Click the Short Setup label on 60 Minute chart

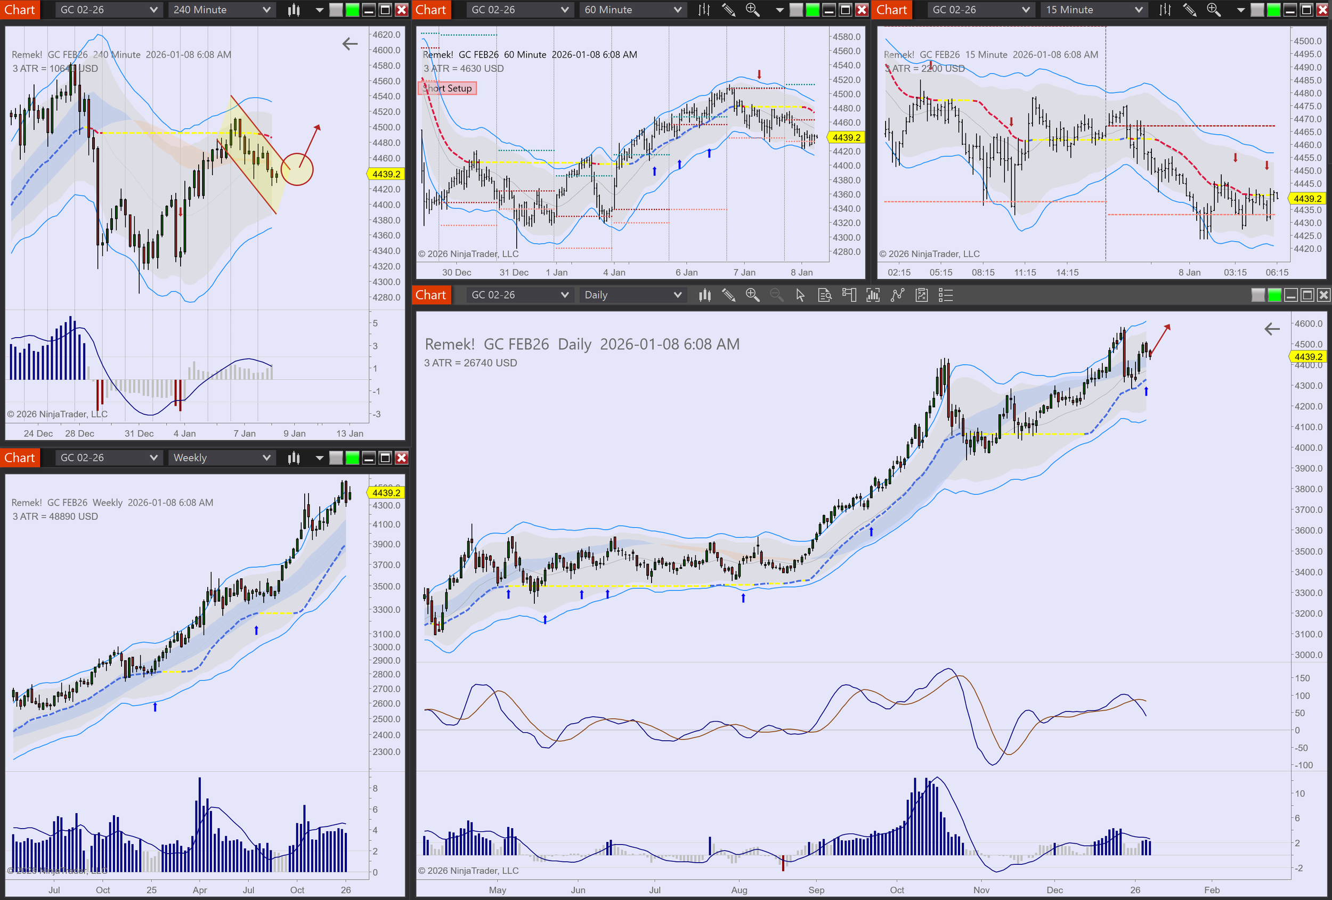448,88
